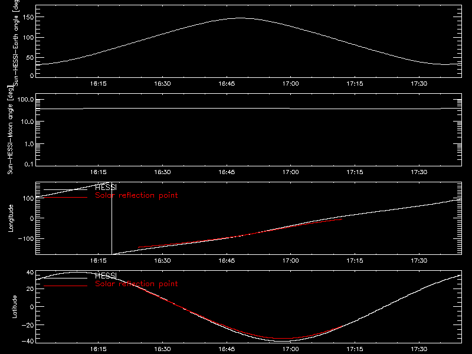Select 17:00 time label under Earth angle plot
Screen dimensions: 472x354
[x=290, y=83]
